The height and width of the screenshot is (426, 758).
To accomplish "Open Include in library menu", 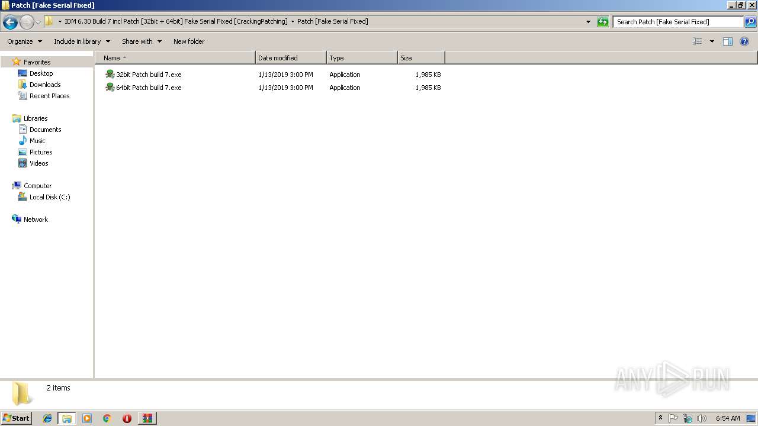I will point(82,41).
